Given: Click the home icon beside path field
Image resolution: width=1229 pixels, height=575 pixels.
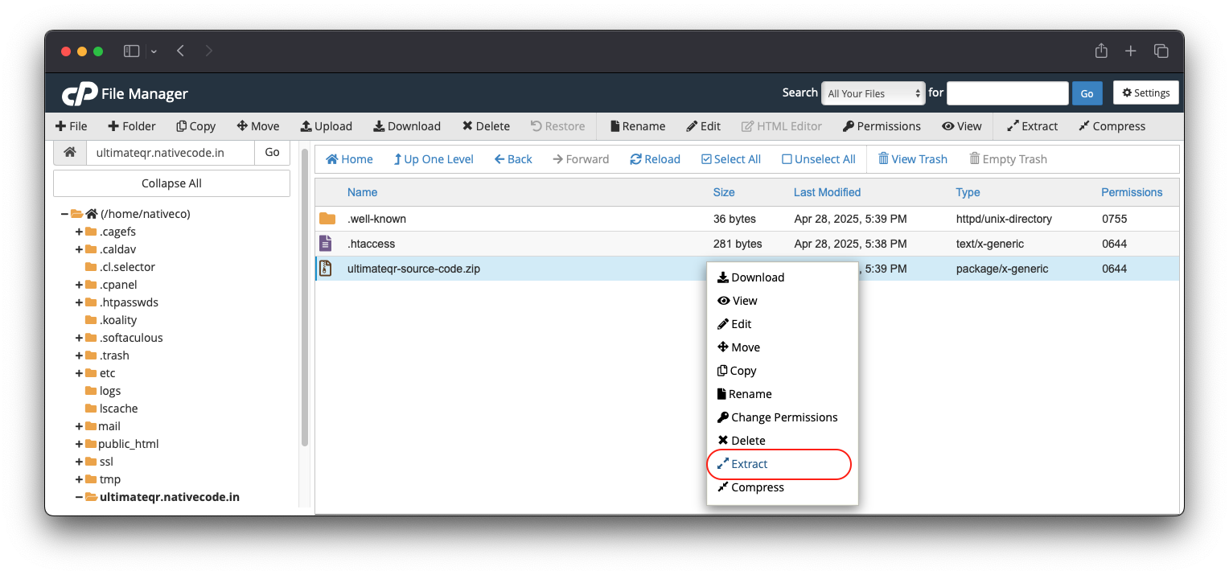Looking at the screenshot, I should coord(70,152).
